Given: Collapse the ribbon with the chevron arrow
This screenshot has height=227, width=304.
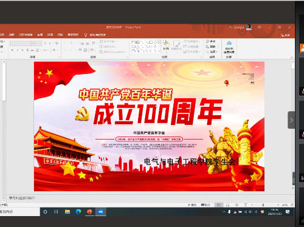Looking at the screenshot, I should [292, 58].
